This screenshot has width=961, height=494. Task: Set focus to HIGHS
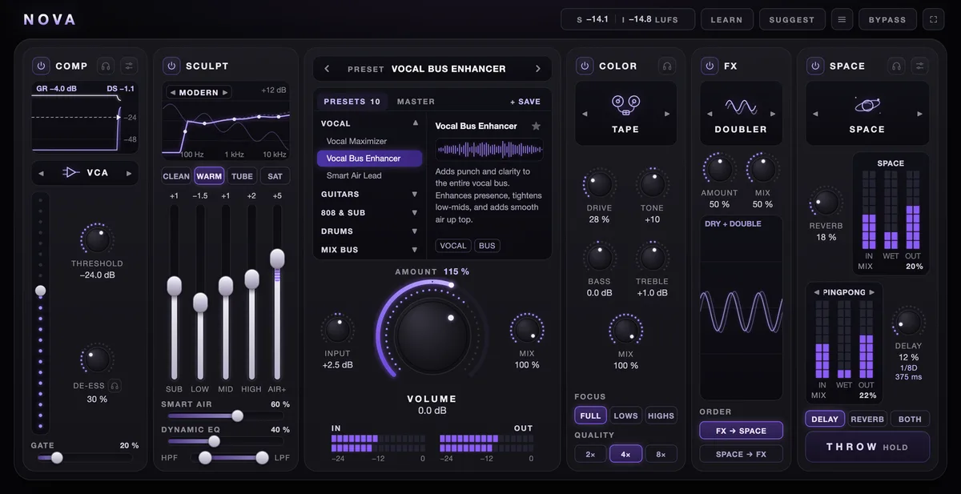[x=661, y=416]
